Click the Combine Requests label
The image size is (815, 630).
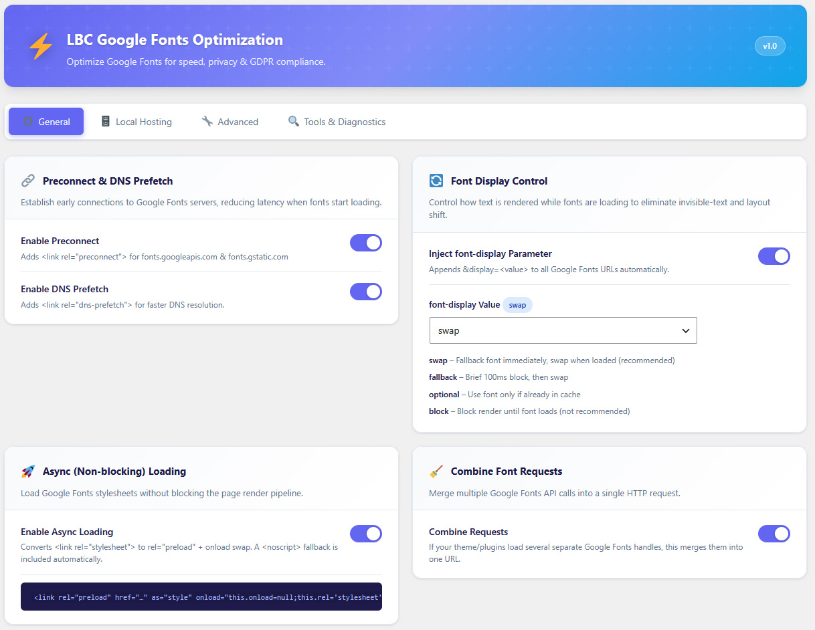click(x=468, y=532)
